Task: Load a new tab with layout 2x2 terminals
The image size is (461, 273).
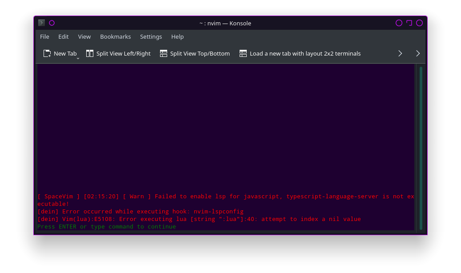Action: [305, 53]
